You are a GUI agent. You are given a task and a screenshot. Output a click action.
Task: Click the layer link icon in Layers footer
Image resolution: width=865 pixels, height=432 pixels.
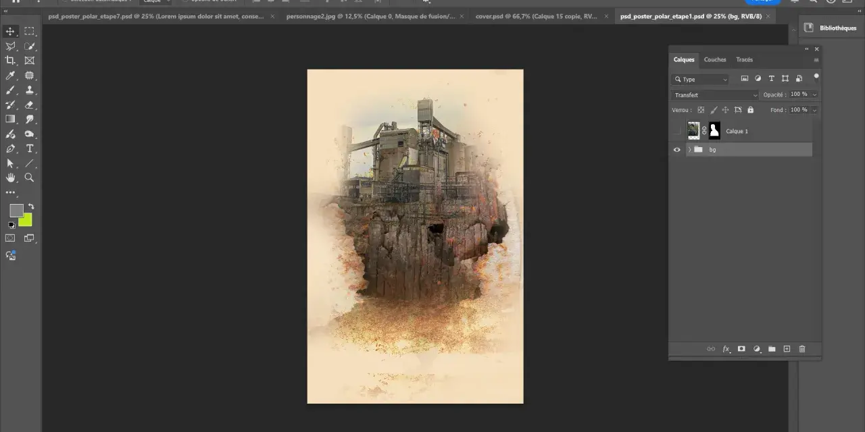tap(710, 349)
